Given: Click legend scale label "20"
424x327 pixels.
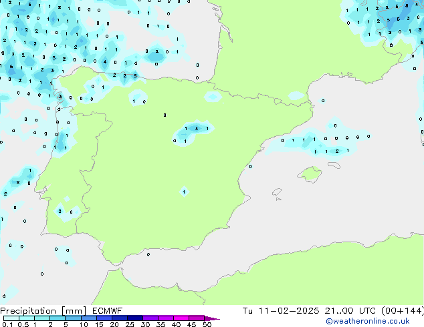Looking at the screenshot, I should [114, 324].
